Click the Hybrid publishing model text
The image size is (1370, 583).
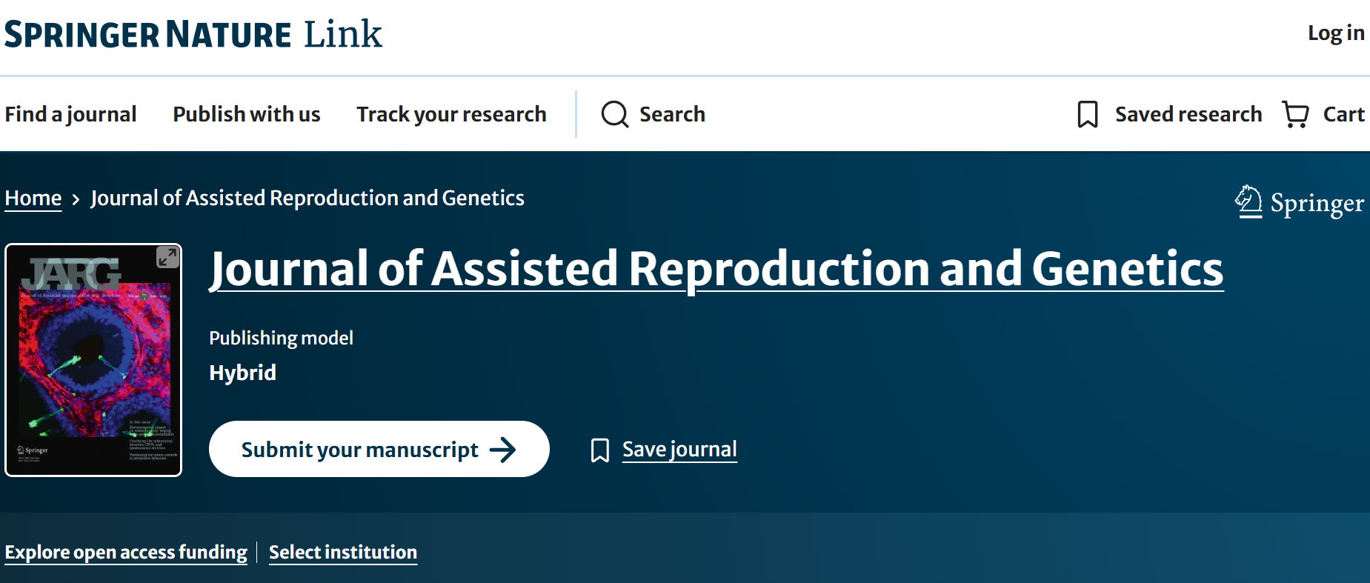click(x=243, y=373)
